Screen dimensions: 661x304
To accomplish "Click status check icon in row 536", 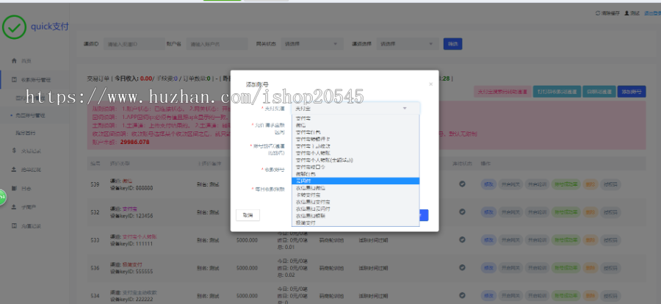I will point(462,267).
